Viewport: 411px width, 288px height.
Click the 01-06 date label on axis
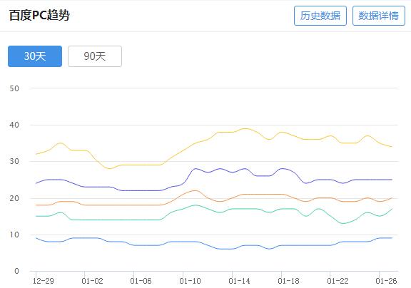point(141,281)
